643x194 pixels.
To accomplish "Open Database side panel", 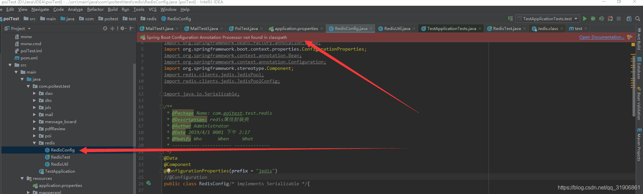I will tap(639, 68).
